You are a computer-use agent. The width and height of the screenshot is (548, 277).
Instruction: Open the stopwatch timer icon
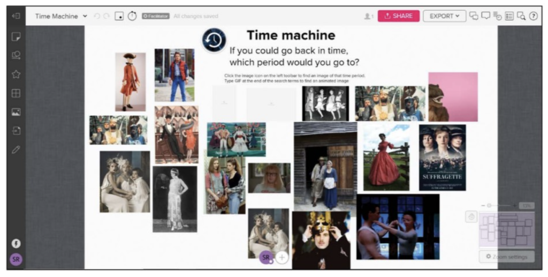tap(132, 16)
